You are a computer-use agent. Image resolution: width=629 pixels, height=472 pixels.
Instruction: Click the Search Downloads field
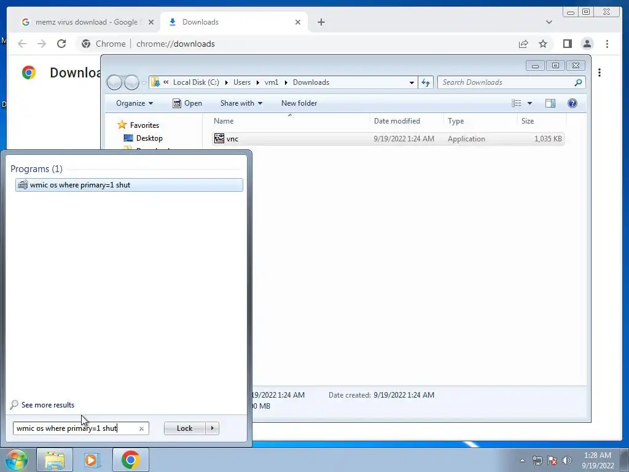tap(507, 82)
